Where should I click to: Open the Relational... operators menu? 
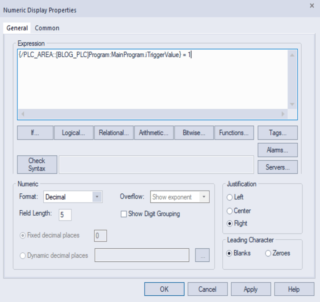[114, 133]
